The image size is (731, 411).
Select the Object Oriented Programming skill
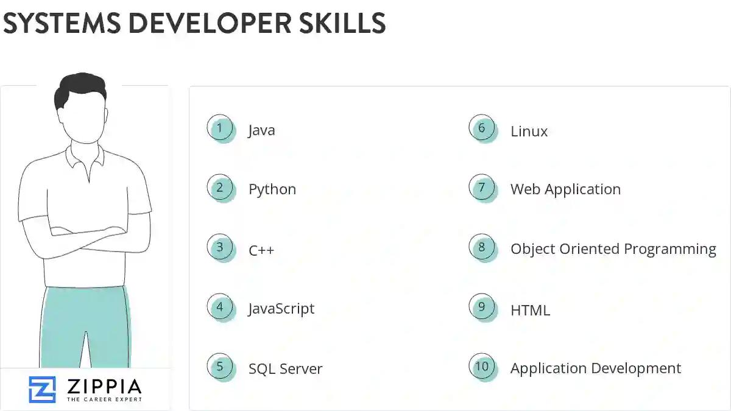coord(614,248)
